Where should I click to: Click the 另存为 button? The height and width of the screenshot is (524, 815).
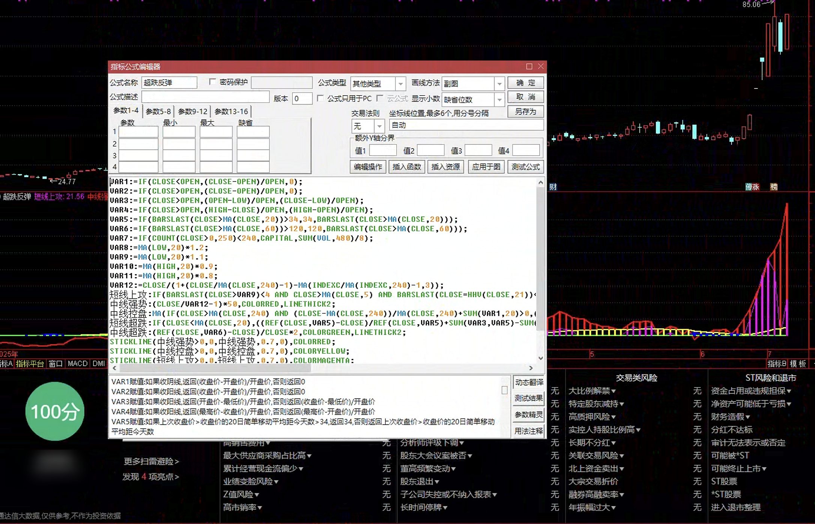(x=525, y=112)
